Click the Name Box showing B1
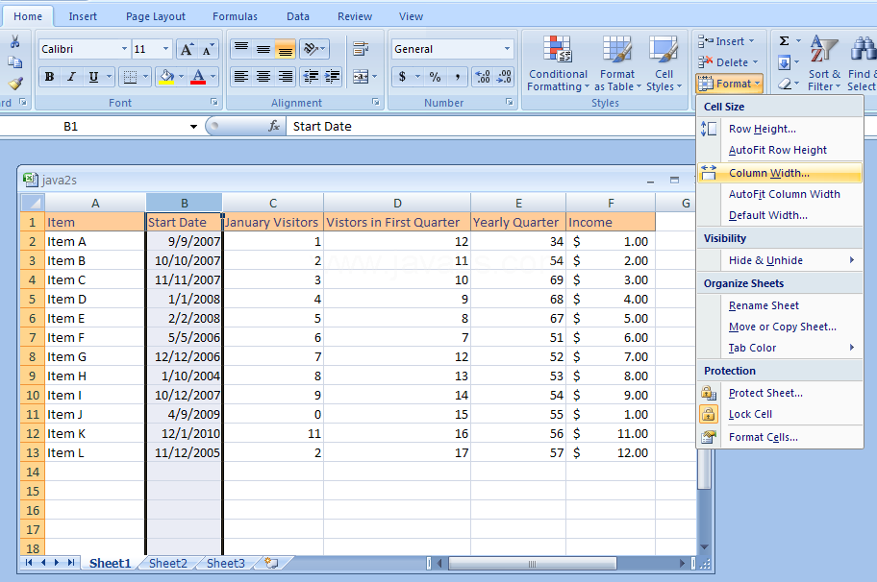Screen dimensions: 877x582 pos(95,126)
